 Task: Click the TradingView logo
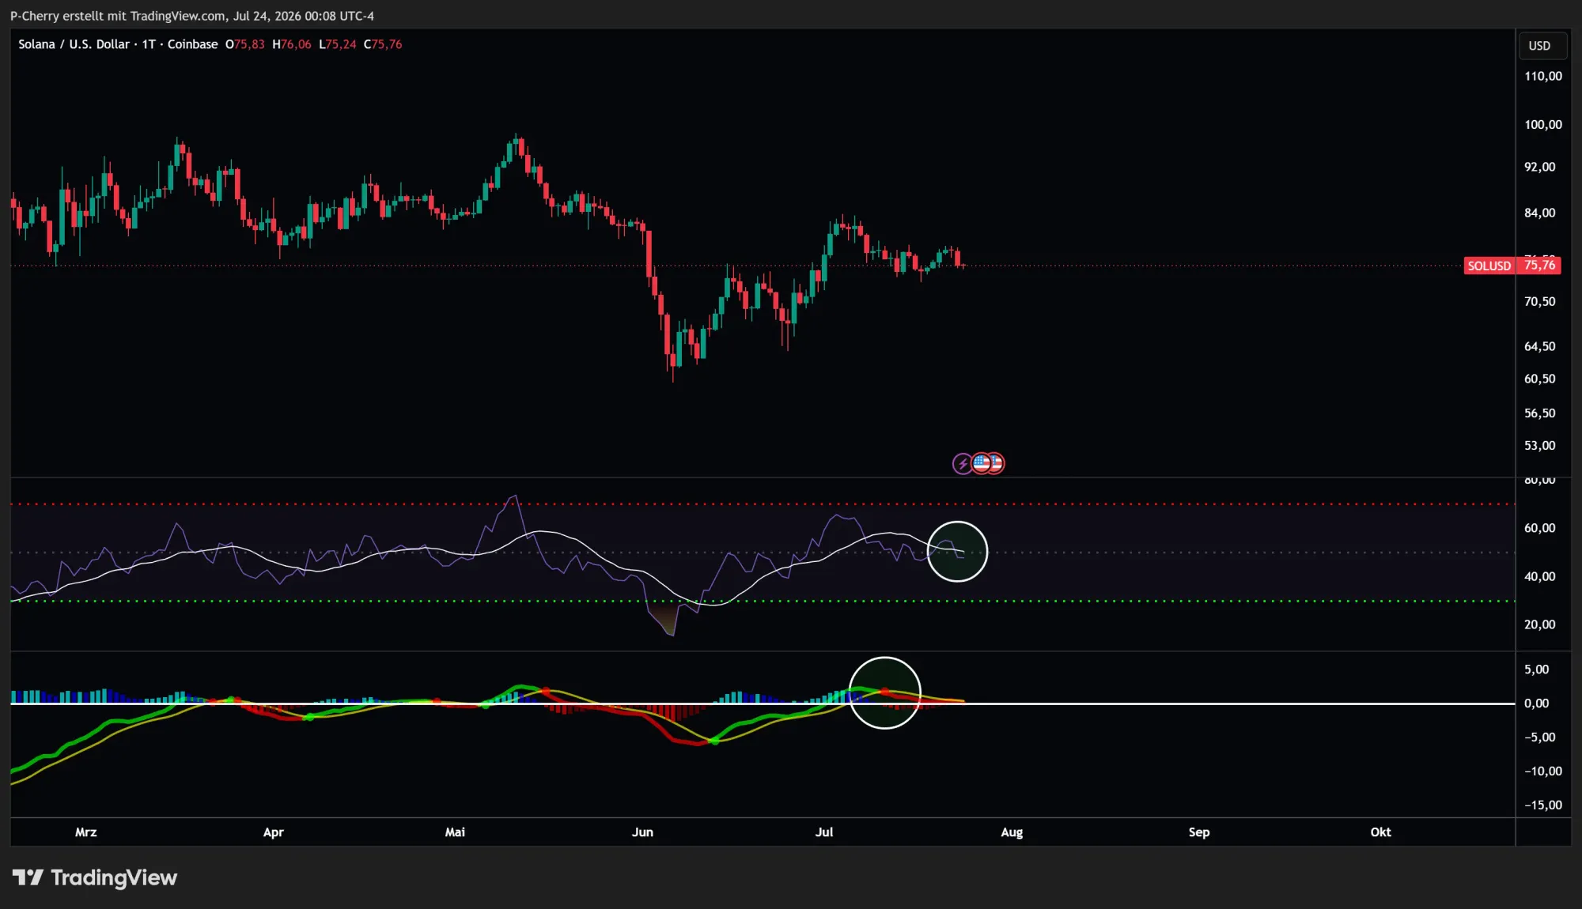[95, 877]
